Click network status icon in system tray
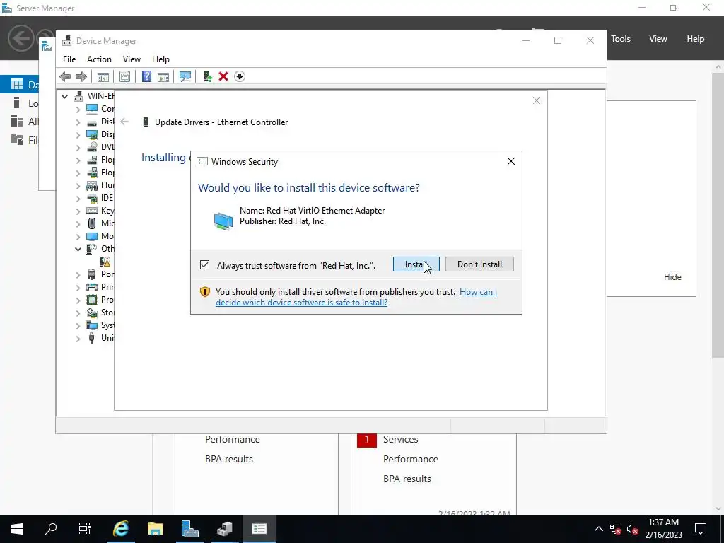Image resolution: width=724 pixels, height=543 pixels. [616, 529]
